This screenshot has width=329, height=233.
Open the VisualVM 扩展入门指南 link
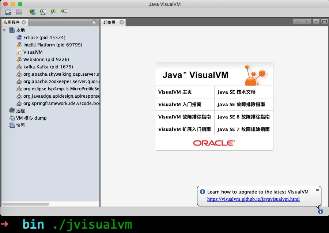[185, 129]
